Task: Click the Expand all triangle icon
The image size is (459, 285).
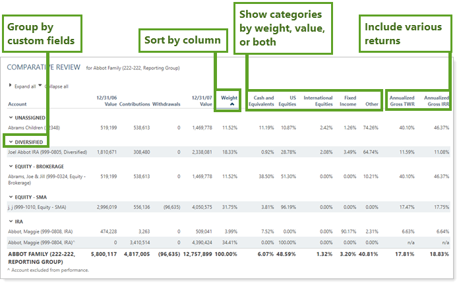Action: click(10, 86)
